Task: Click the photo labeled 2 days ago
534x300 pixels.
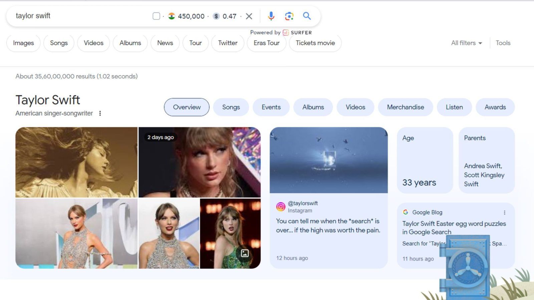Action: (x=200, y=161)
